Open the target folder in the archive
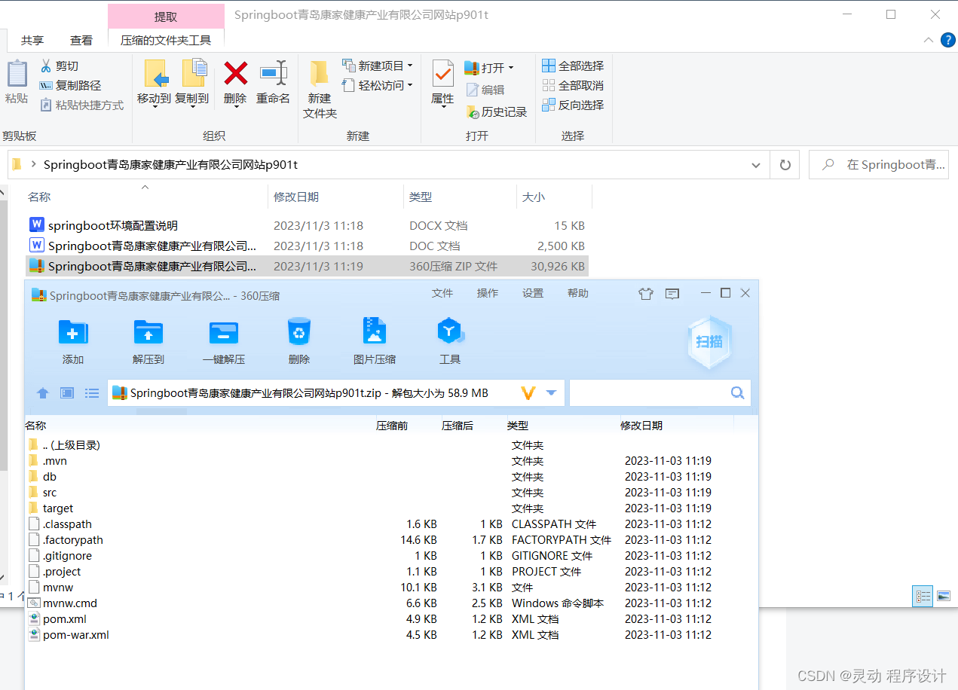This screenshot has width=958, height=690. pyautogui.click(x=58, y=508)
